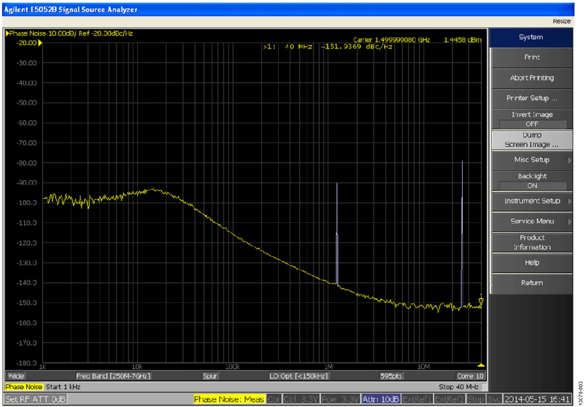
Task: Expand Service Menu submenu
Action: pos(532,222)
